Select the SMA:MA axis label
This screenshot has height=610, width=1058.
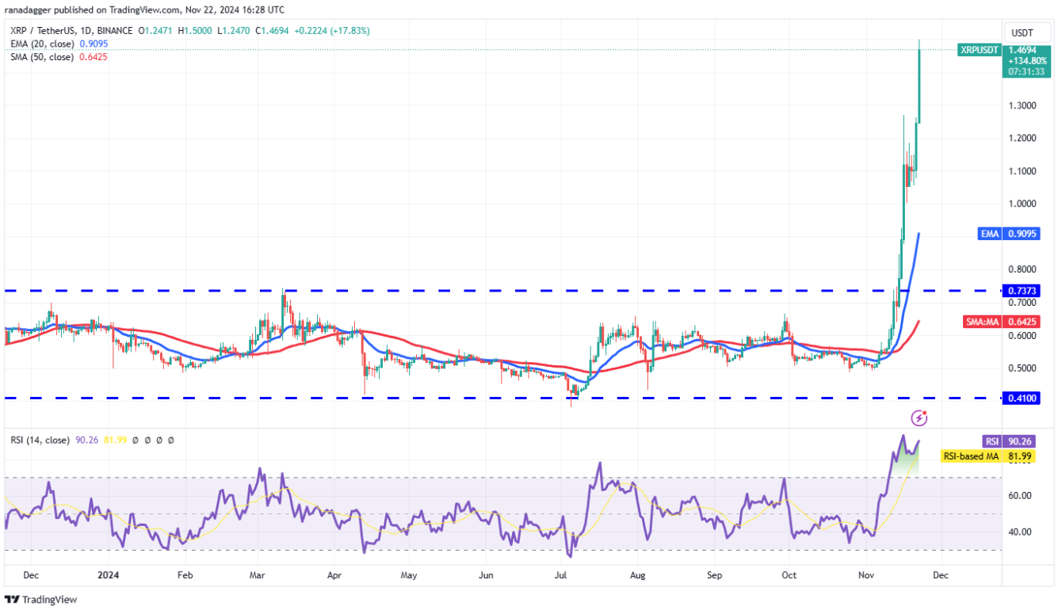(x=981, y=322)
